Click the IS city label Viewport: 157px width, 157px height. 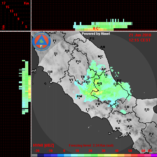(117, 106)
